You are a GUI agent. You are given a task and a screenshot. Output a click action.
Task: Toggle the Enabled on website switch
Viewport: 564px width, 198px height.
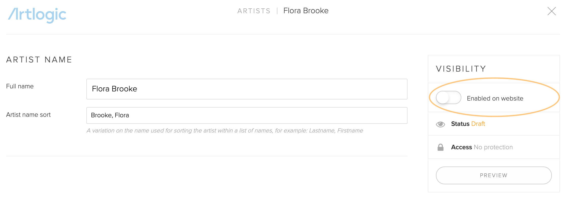pyautogui.click(x=448, y=98)
